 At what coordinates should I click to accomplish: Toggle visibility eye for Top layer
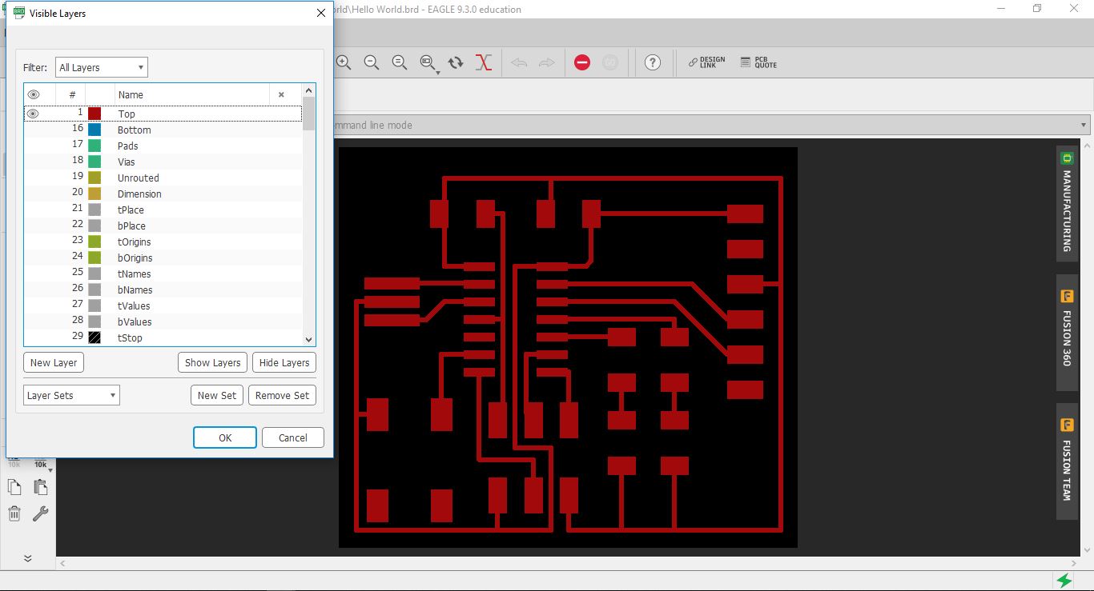[33, 114]
